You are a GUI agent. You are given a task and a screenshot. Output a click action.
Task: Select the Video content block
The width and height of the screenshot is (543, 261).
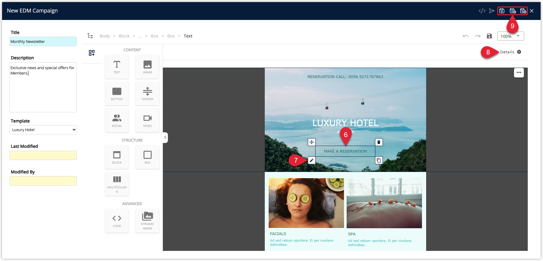(147, 120)
